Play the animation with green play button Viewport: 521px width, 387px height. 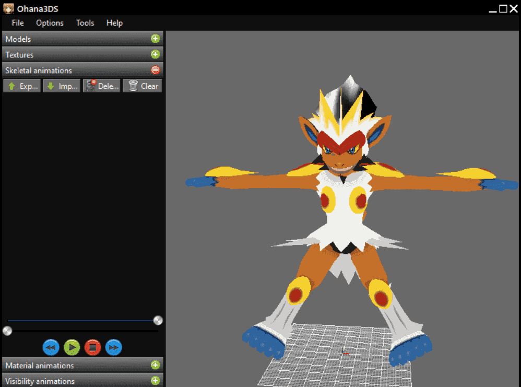point(72,347)
